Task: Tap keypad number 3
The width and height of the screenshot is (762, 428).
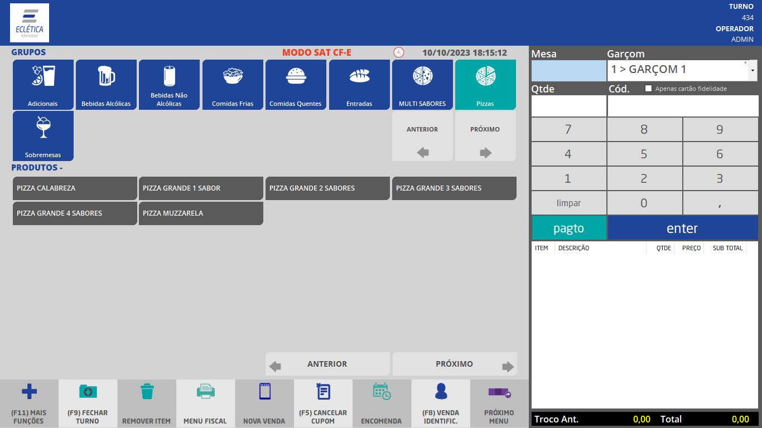Action: (720, 178)
